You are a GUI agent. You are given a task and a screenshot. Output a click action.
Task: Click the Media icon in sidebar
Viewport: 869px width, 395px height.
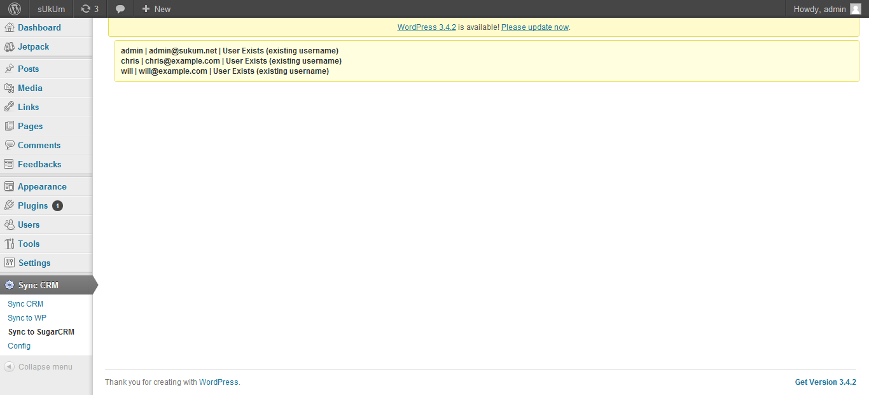click(9, 88)
